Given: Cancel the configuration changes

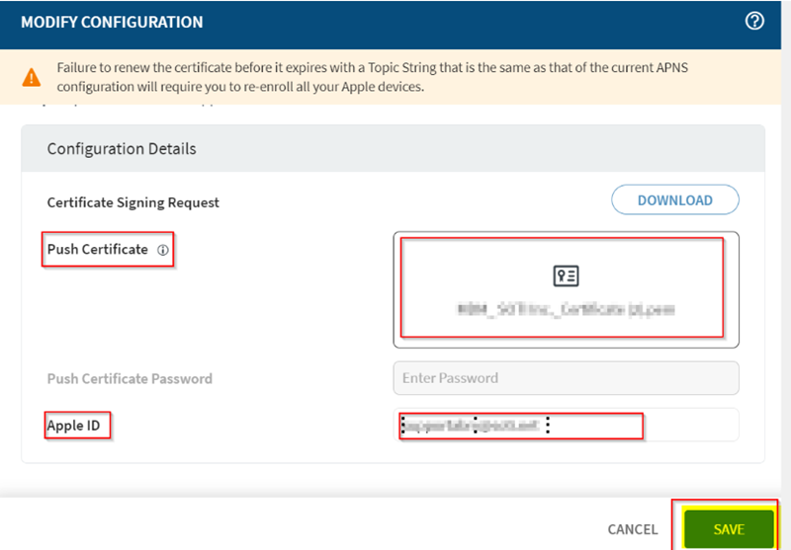Looking at the screenshot, I should 633,529.
